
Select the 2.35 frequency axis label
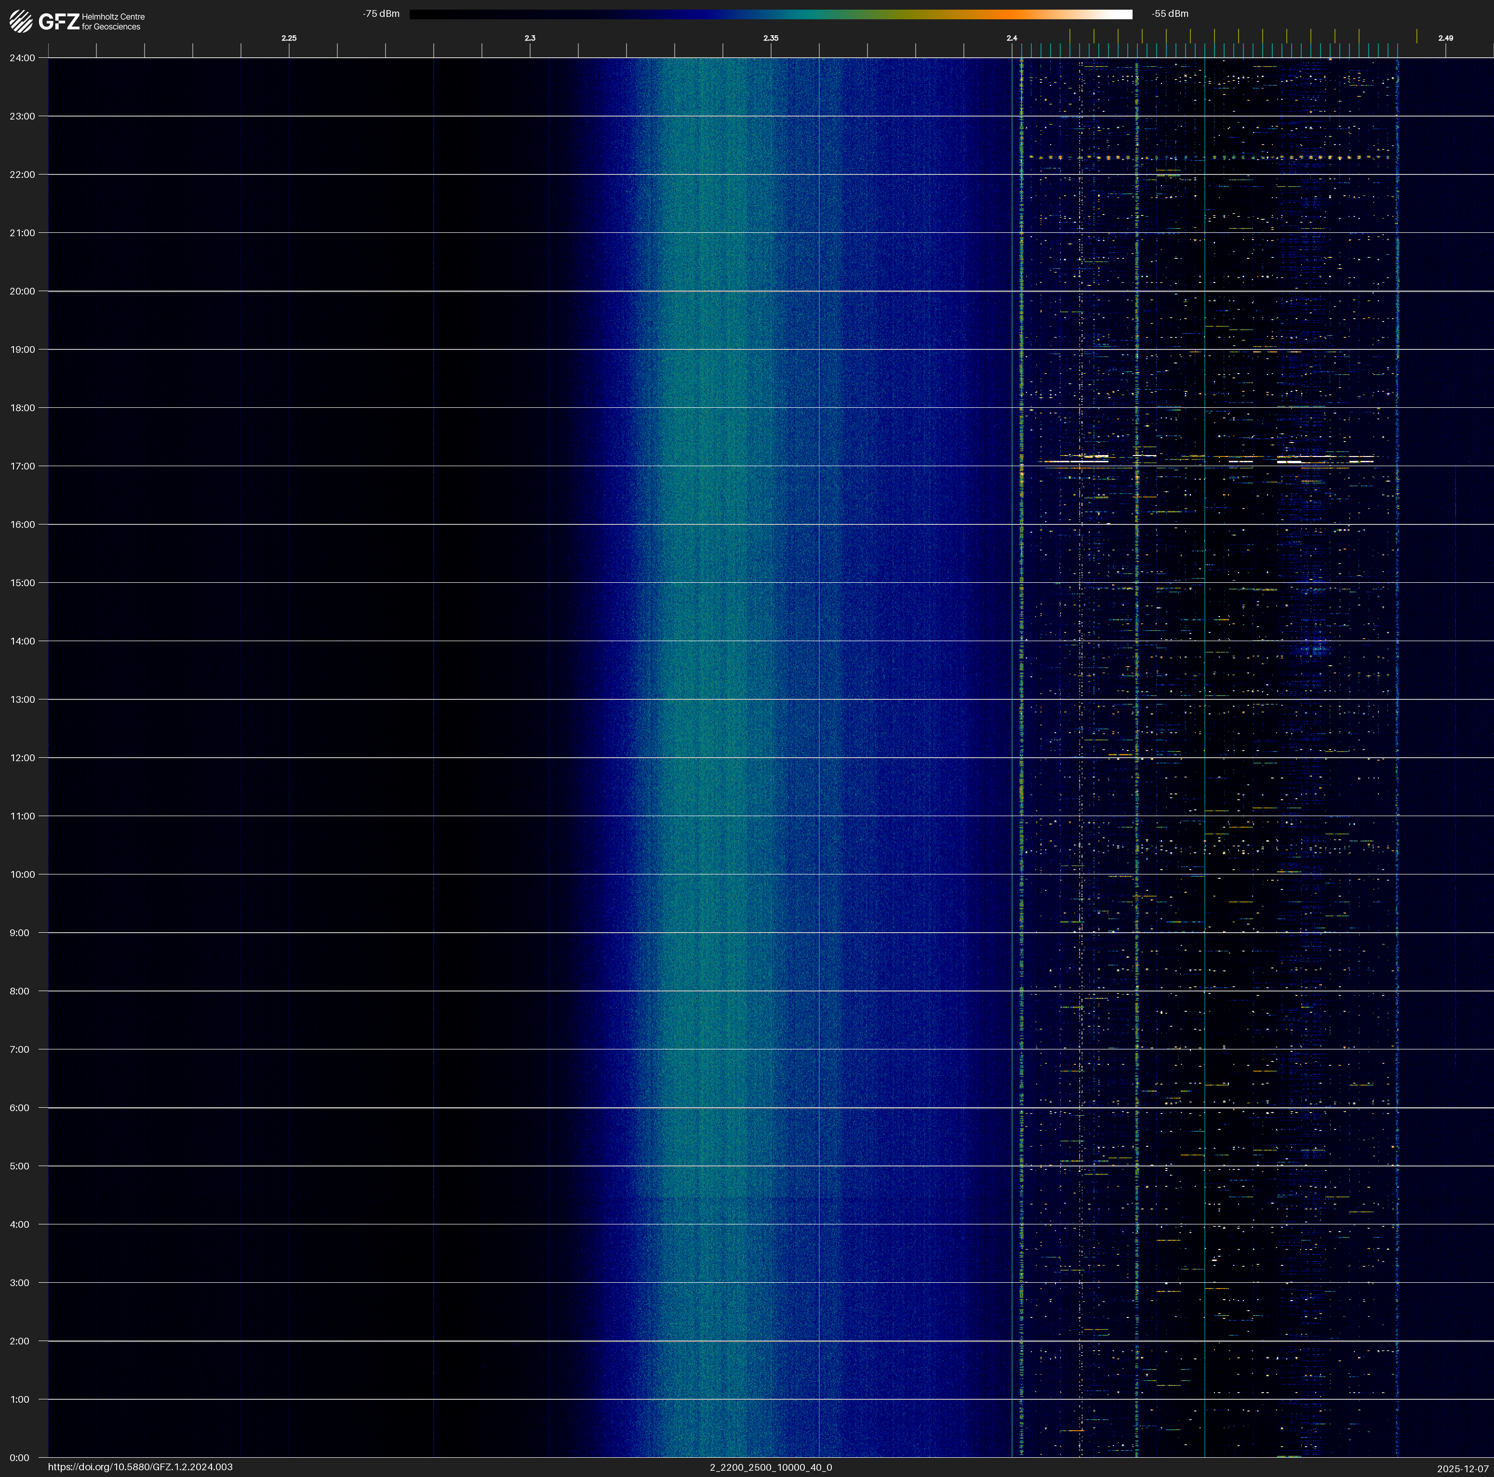[770, 38]
